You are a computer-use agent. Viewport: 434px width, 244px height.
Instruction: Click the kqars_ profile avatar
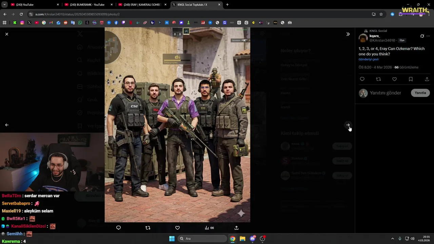[x=363, y=38]
